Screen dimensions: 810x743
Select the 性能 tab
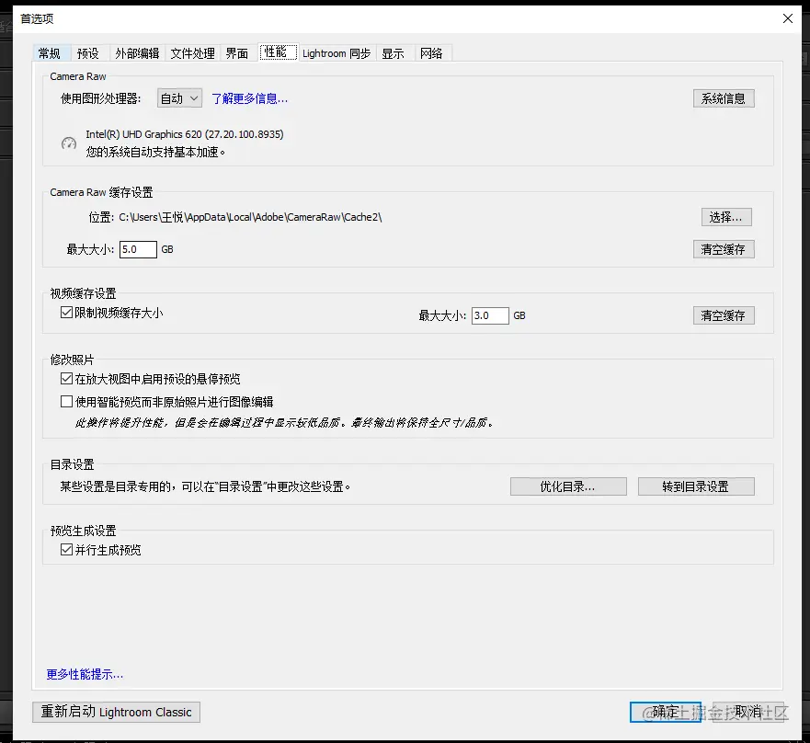278,51
